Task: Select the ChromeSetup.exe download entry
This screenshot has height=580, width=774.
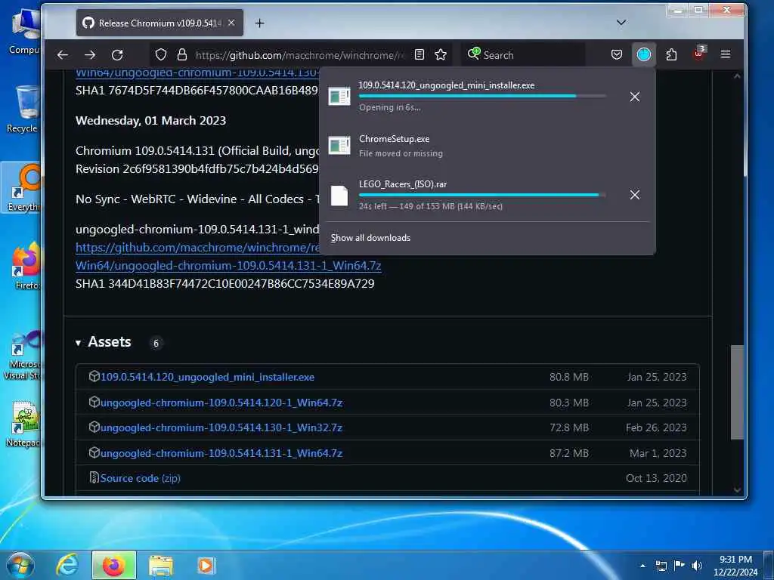Action: point(486,146)
